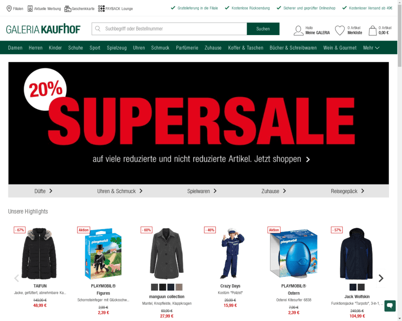
Task: Expand the Mehr navigation dropdown
Action: (x=371, y=48)
